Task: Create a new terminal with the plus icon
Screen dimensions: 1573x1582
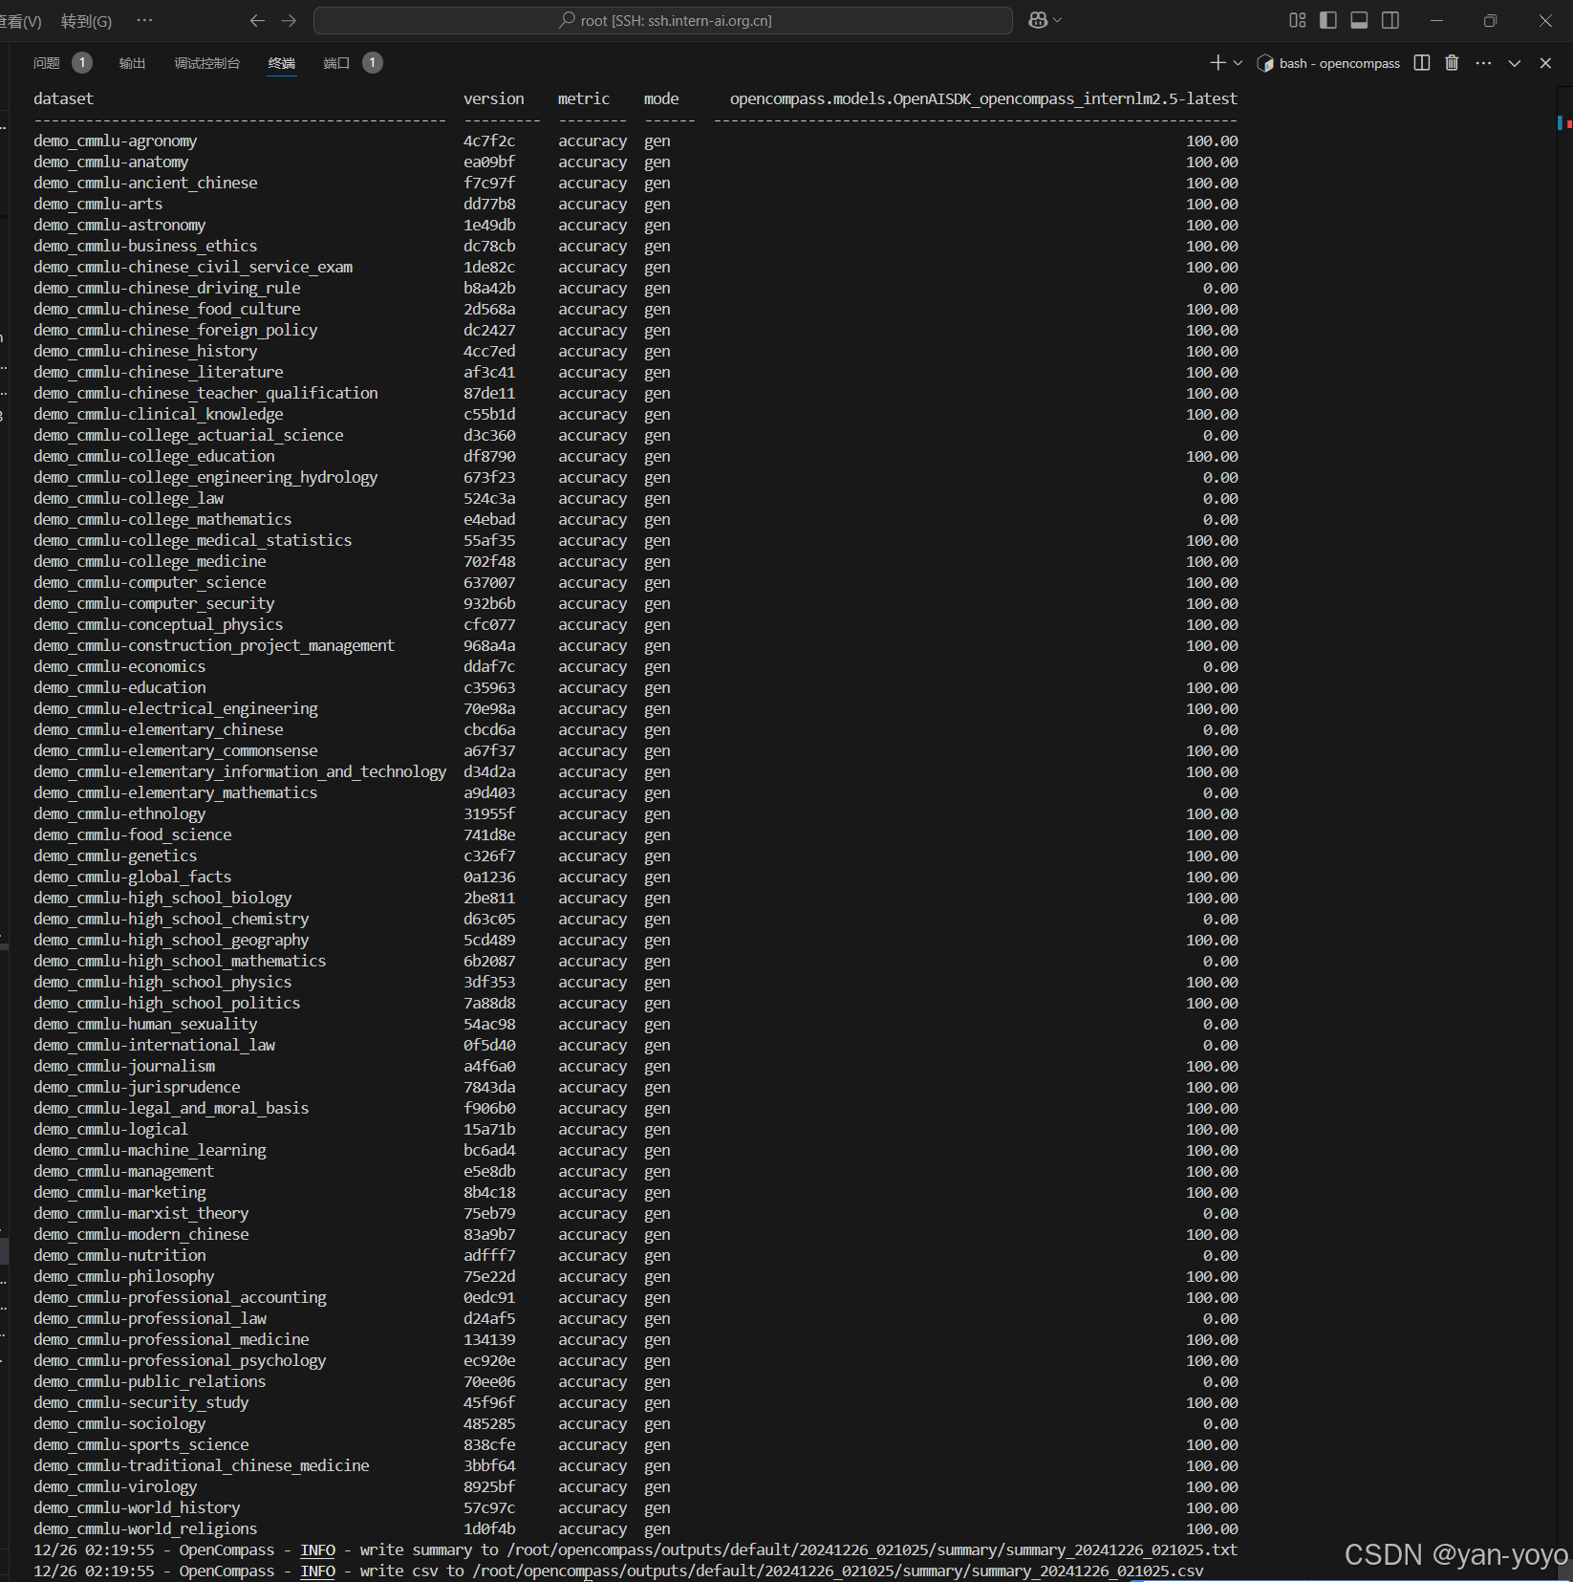Action: [1217, 63]
